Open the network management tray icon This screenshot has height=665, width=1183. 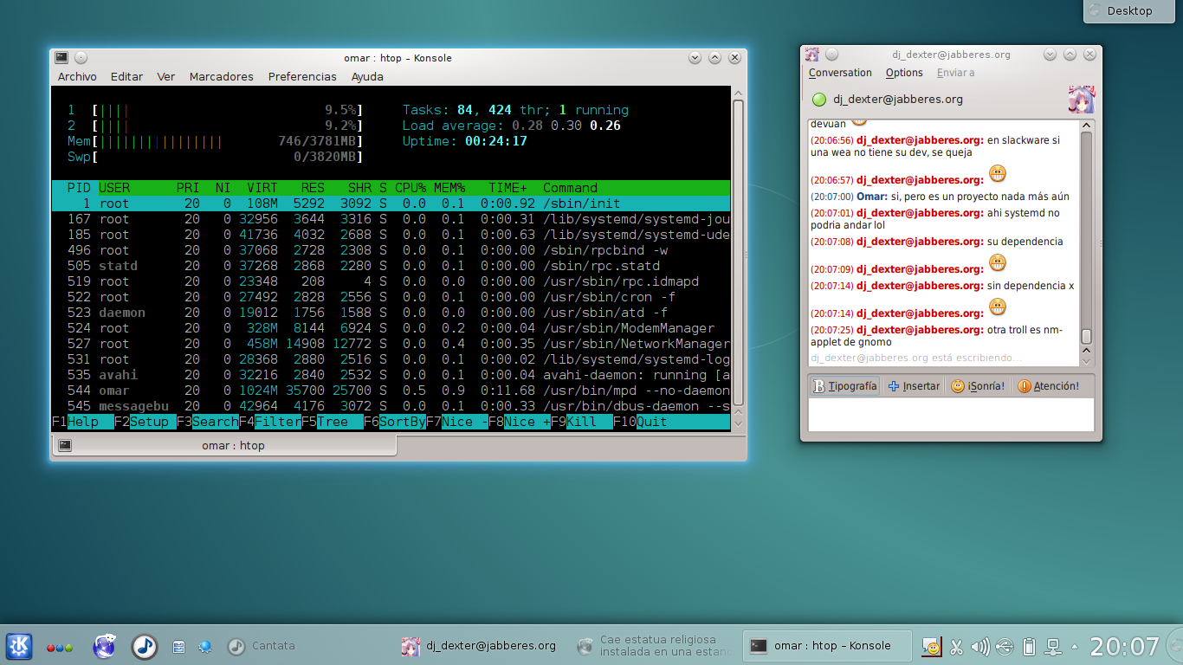point(1053,646)
